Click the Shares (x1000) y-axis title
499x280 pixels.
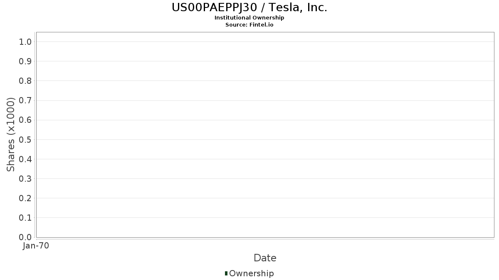(11, 134)
